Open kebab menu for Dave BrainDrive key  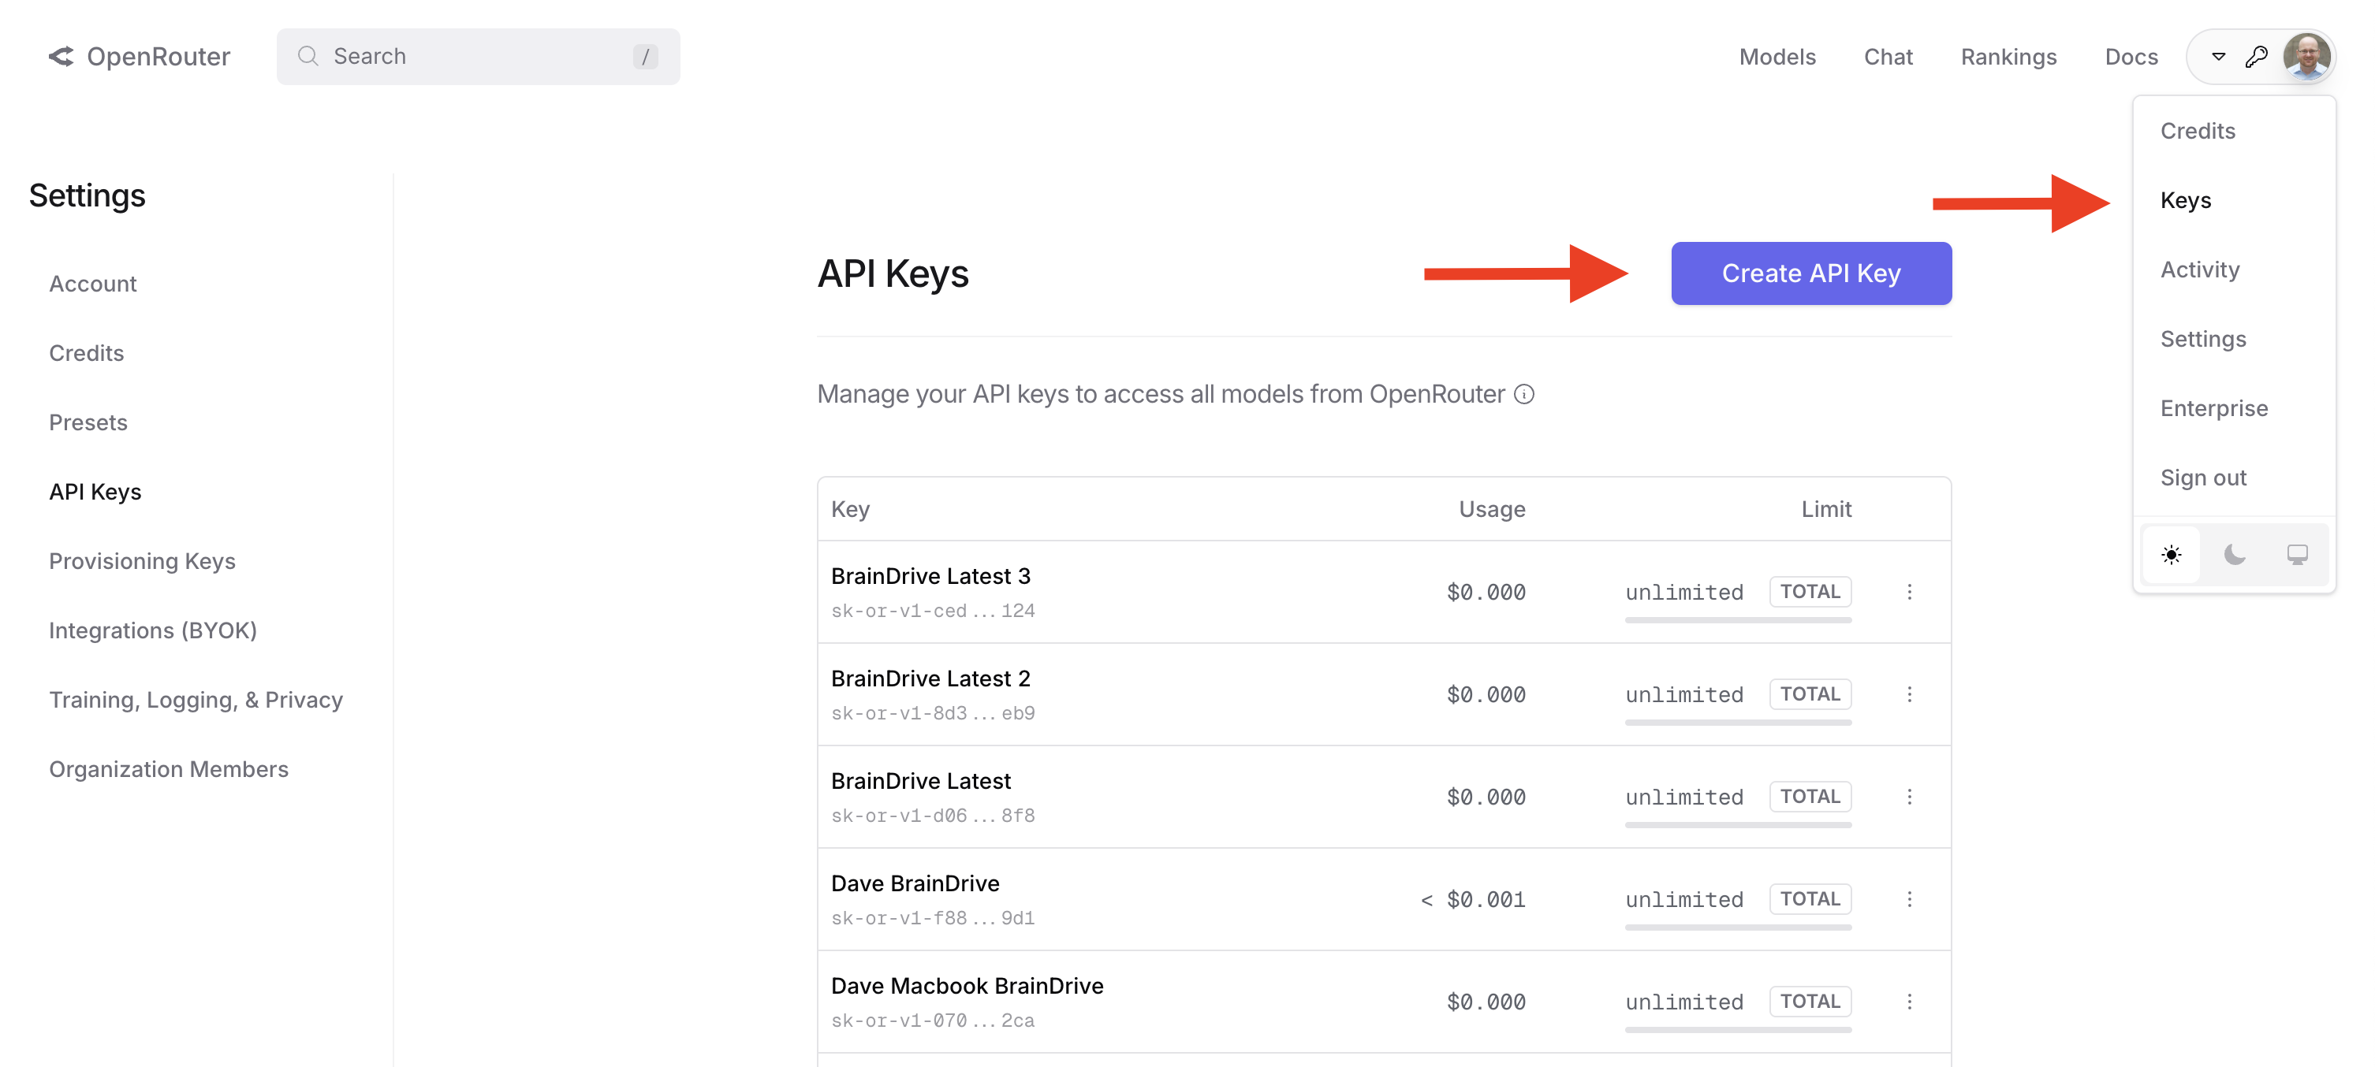click(x=1908, y=898)
